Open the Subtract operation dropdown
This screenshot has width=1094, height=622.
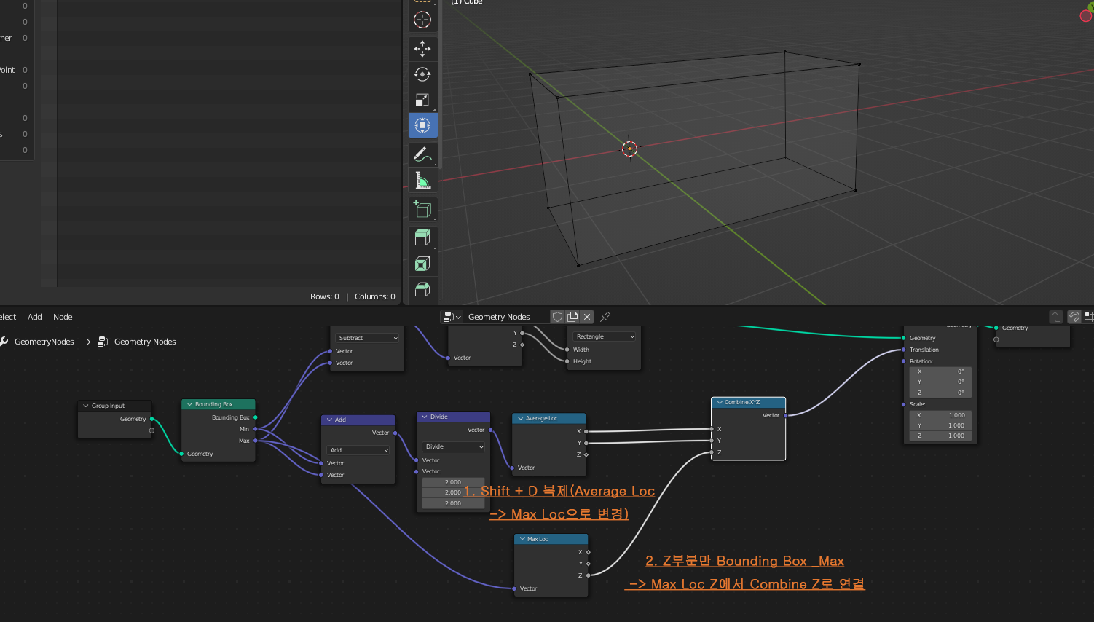[x=368, y=338]
